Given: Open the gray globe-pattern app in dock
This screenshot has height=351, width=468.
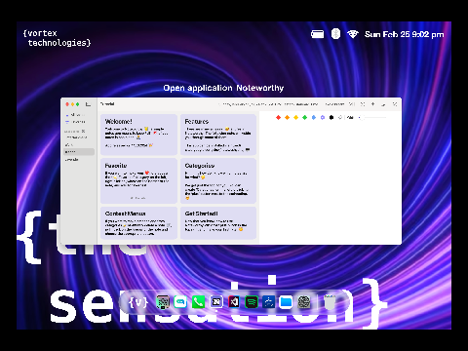Looking at the screenshot, I should coord(304,302).
